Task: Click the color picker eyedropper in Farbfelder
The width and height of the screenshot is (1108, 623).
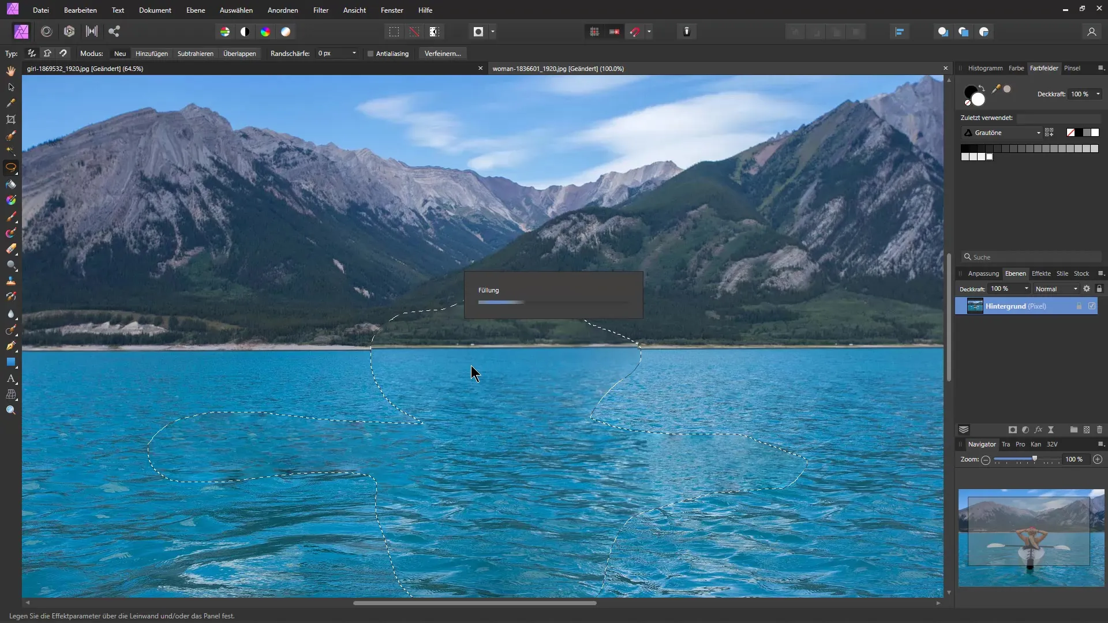Action: pos(996,89)
